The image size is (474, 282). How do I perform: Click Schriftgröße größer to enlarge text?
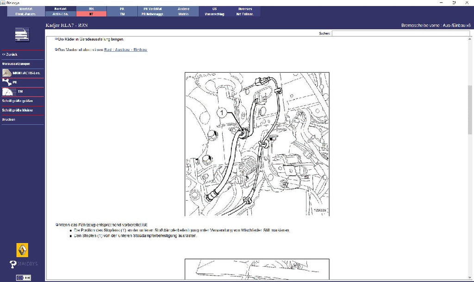pos(17,101)
